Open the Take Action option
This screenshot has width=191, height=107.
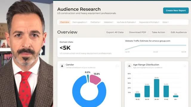tap(158, 32)
